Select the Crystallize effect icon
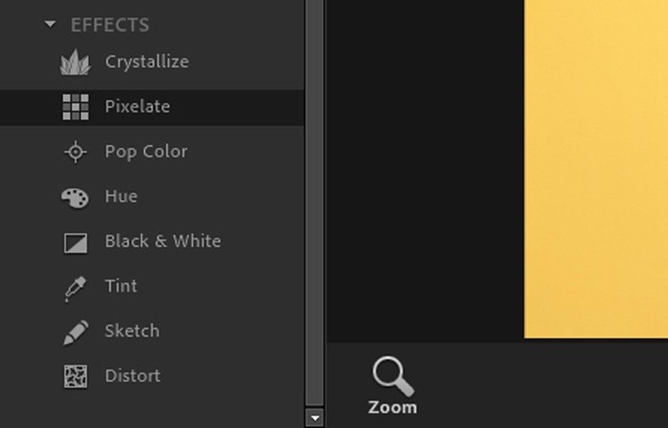Image resolution: width=668 pixels, height=428 pixels. 75,62
